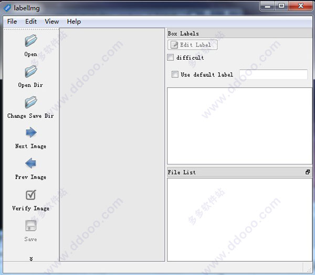This screenshot has width=315, height=275.
Task: Open the View menu
Action: [x=52, y=21]
